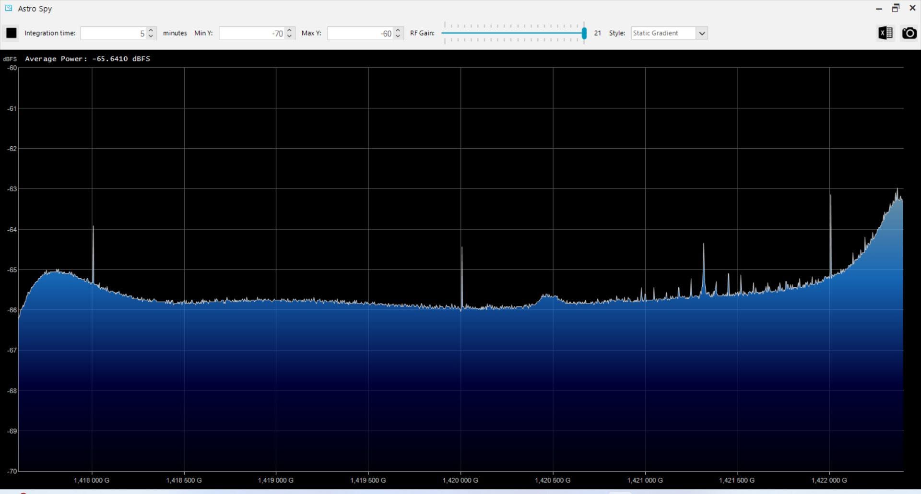Click the 'Integration time:' label
Image resolution: width=921 pixels, height=494 pixels.
(50, 33)
